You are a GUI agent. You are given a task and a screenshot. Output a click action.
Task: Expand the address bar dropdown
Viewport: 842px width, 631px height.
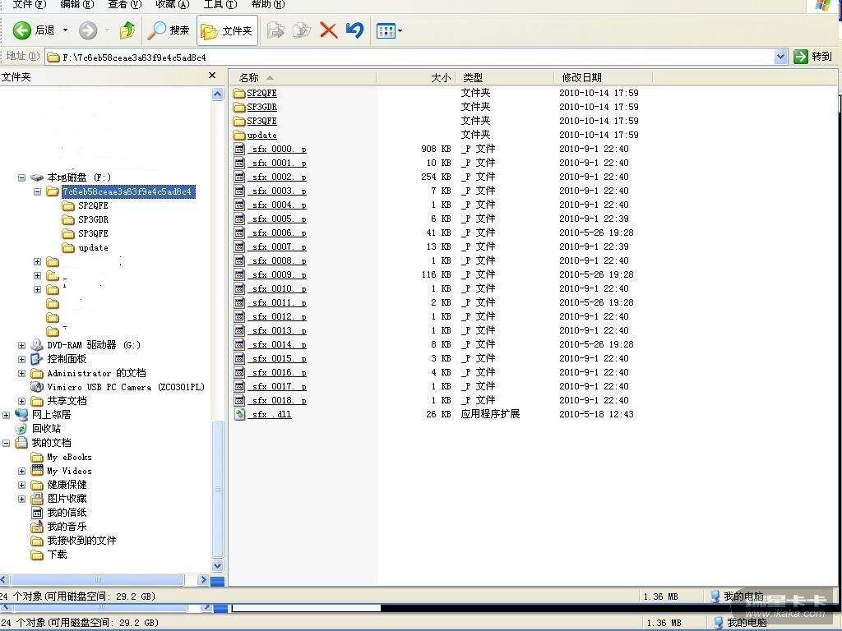(x=780, y=57)
